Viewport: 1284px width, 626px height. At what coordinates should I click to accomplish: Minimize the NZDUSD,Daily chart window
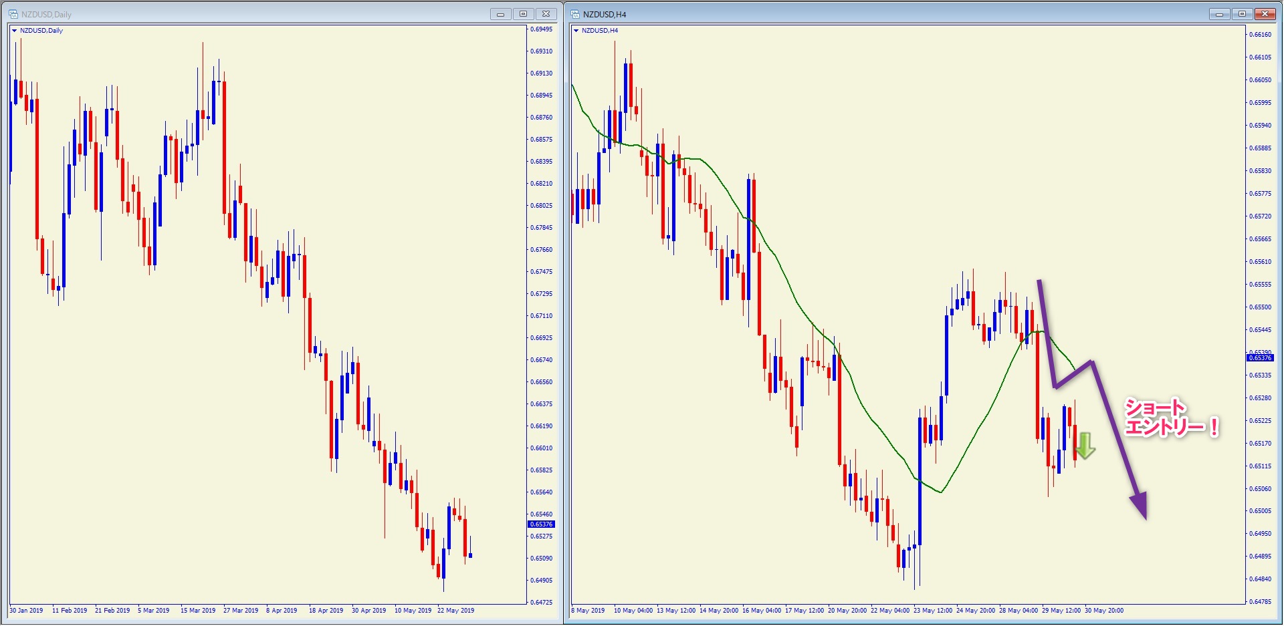[x=500, y=14]
